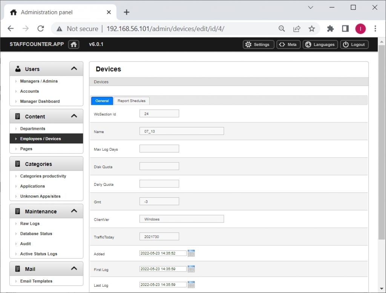Switch to the General tab
Viewport: 386px width, 293px height.
102,101
